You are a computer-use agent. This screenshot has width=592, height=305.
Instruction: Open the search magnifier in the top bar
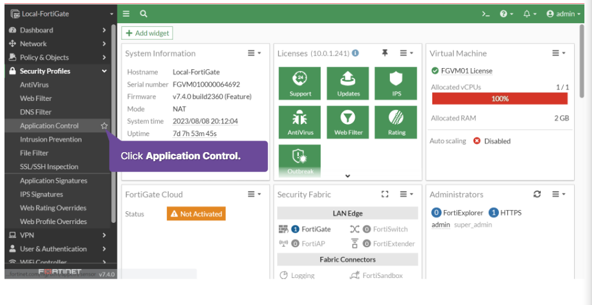pos(143,13)
